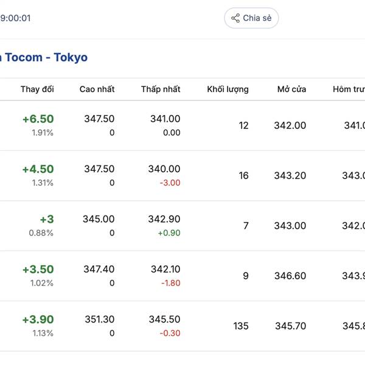
Task: Click the green +0.90 low change
Action: [x=169, y=233]
